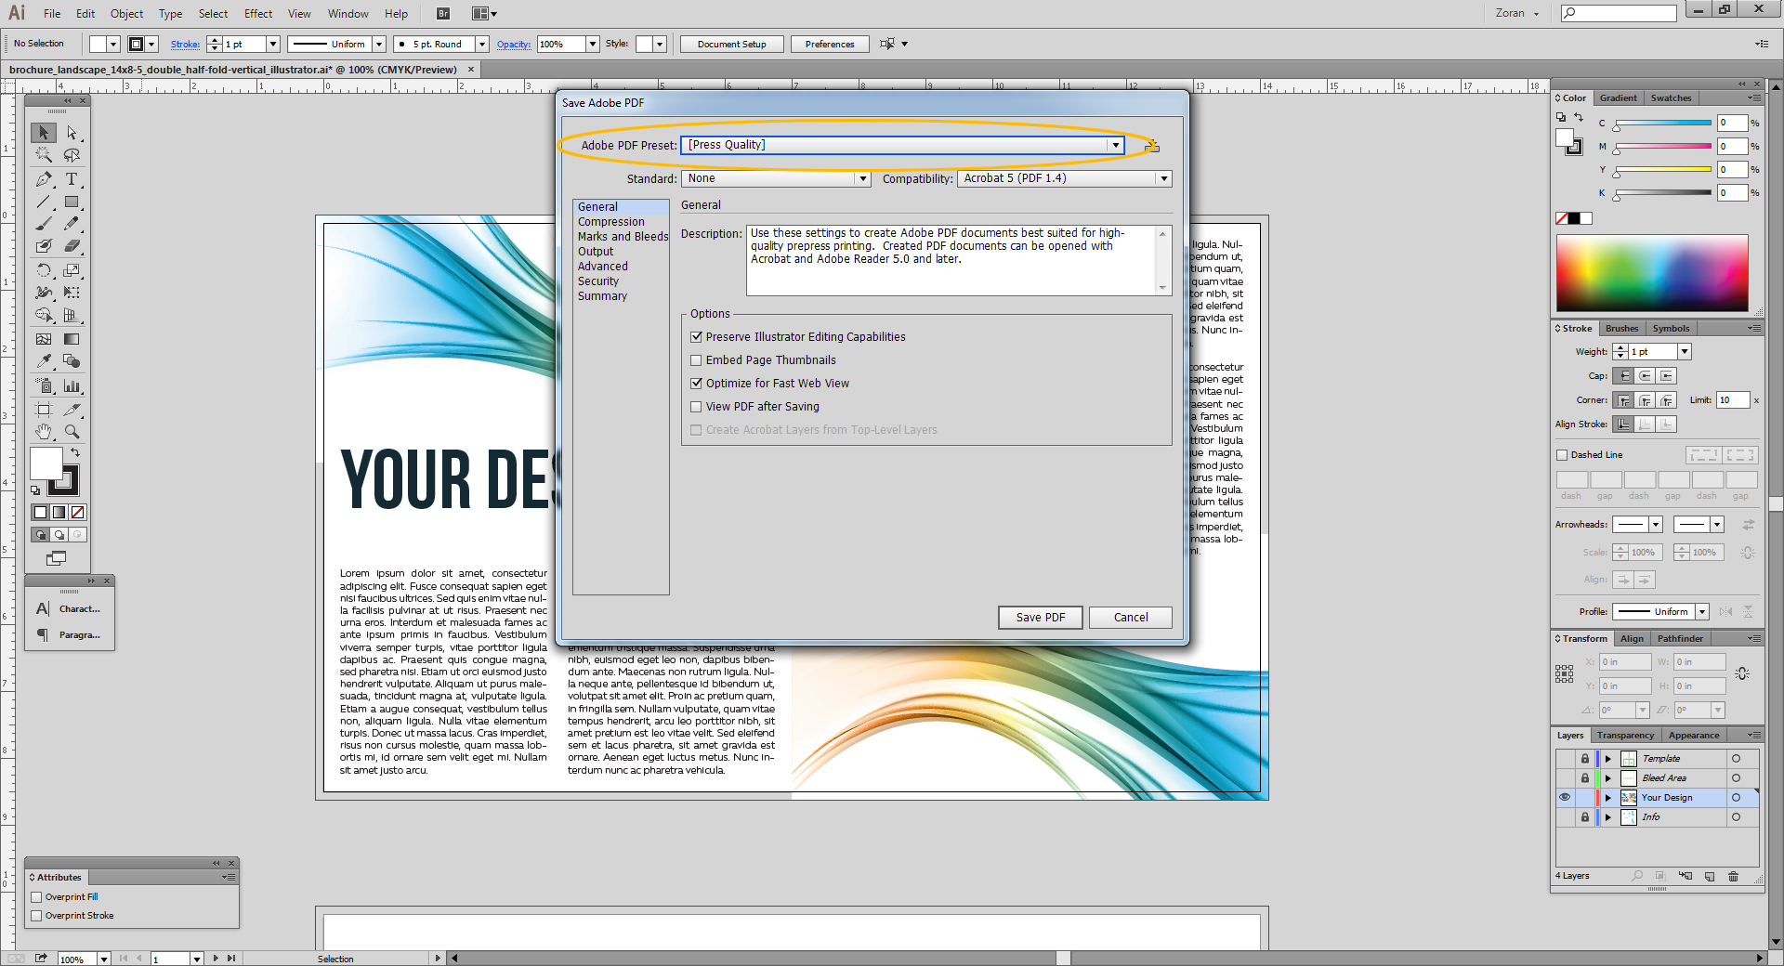
Task: Uncheck Preserve Illustrator Editing Capabilities
Action: 697,336
